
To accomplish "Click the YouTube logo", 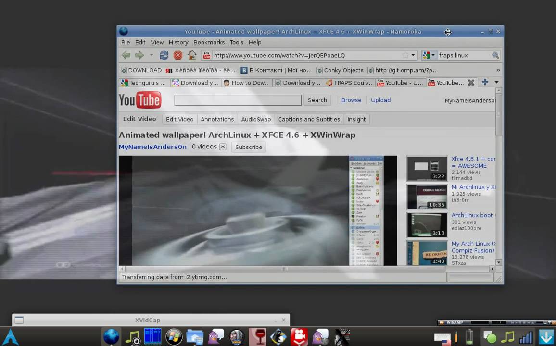I will coord(140,100).
